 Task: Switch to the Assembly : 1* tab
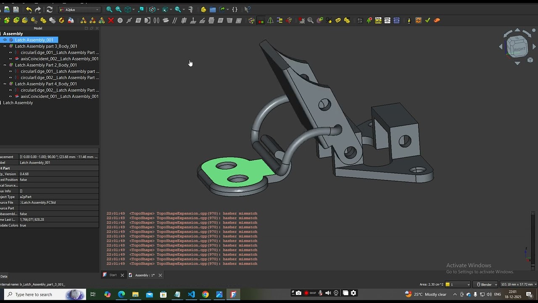pyautogui.click(x=145, y=275)
